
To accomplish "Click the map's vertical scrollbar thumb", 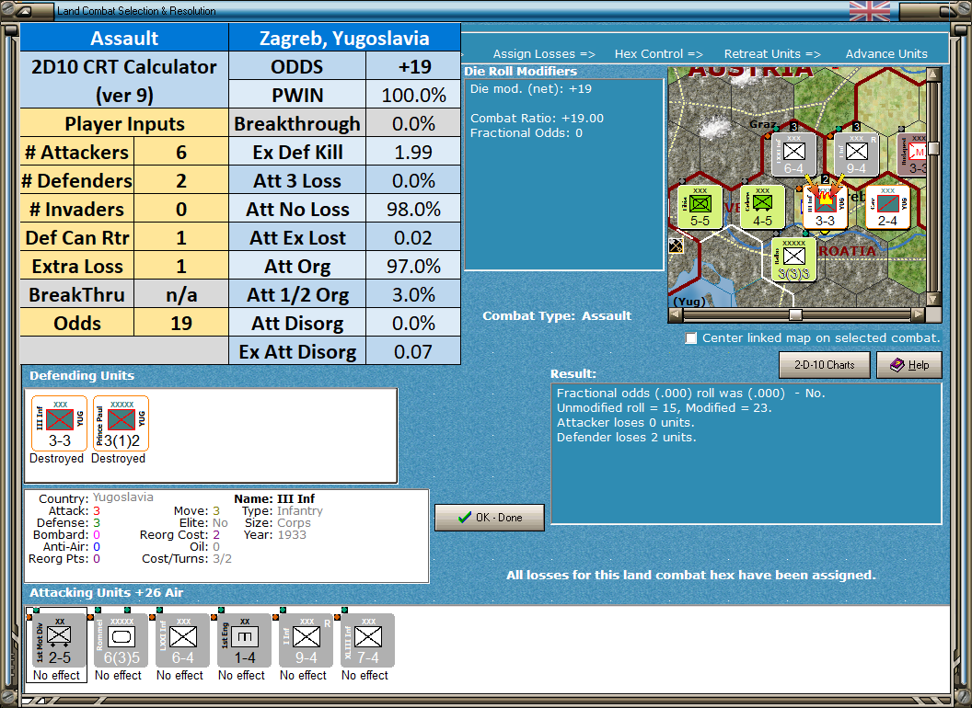I will click(x=933, y=148).
